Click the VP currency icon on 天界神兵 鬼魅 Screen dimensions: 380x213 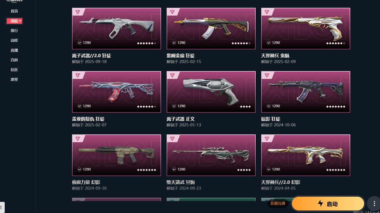pos(269,43)
